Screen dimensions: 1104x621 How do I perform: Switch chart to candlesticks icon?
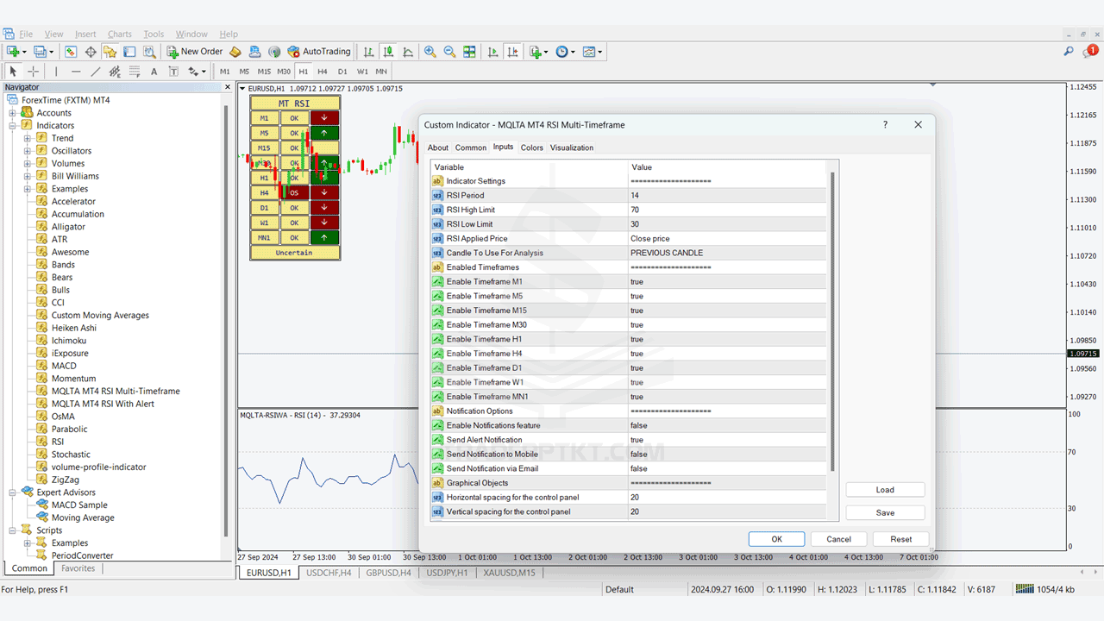click(388, 52)
